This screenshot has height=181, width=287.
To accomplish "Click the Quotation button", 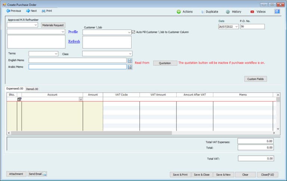I will 165,63.
